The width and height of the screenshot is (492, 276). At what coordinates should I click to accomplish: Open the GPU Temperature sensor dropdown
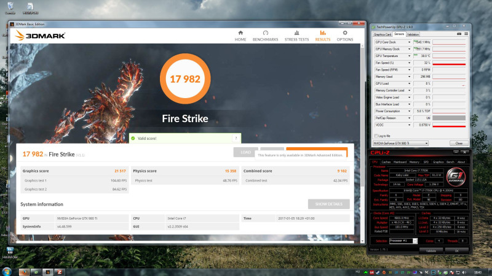click(x=409, y=56)
